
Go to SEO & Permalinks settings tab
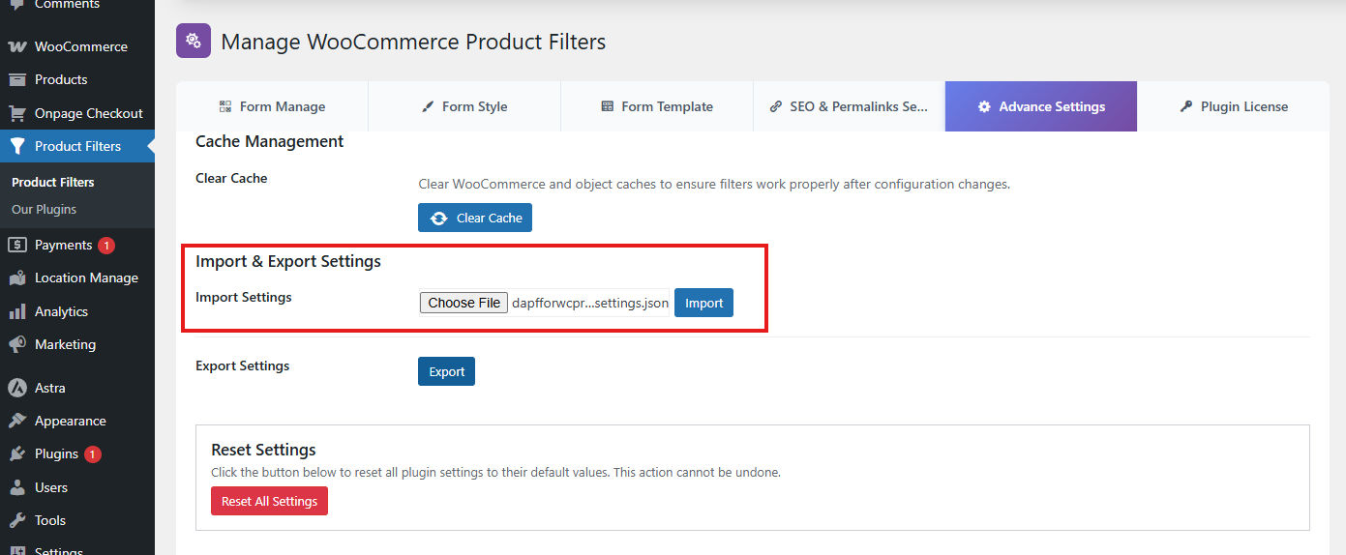(x=849, y=106)
